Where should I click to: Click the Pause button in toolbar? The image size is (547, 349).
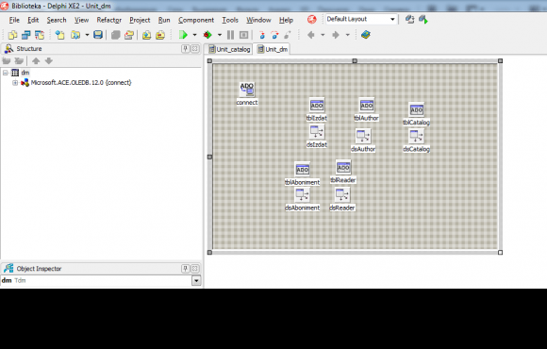tap(230, 35)
